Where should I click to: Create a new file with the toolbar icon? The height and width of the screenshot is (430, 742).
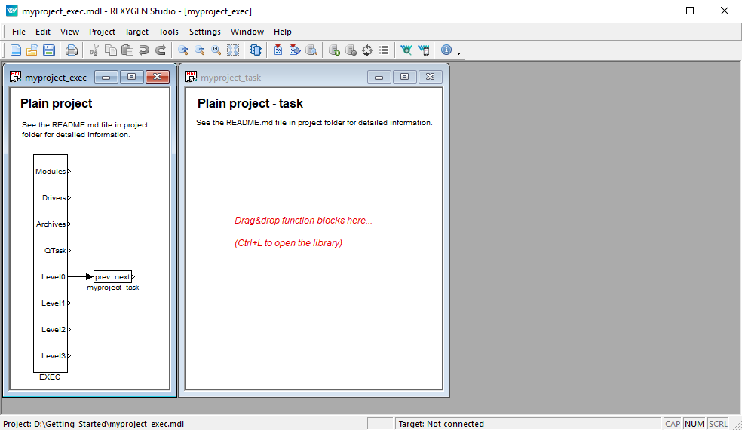point(16,50)
